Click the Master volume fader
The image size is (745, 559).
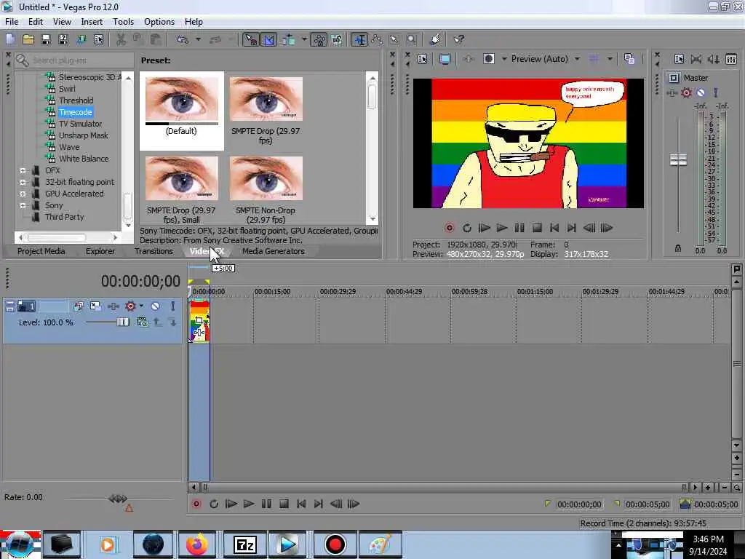point(678,159)
